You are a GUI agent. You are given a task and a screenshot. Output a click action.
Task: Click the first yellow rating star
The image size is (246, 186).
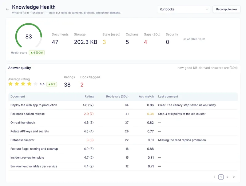click(10, 84)
